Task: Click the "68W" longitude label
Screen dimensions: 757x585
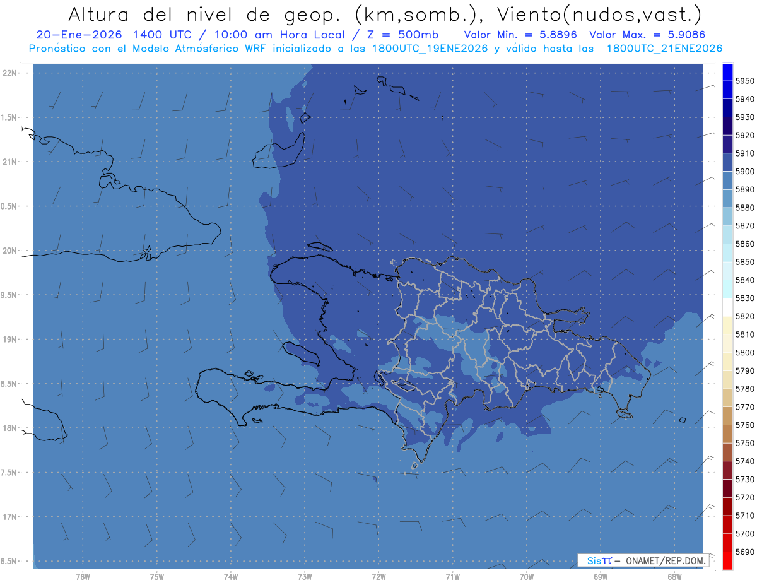Action: 674,577
